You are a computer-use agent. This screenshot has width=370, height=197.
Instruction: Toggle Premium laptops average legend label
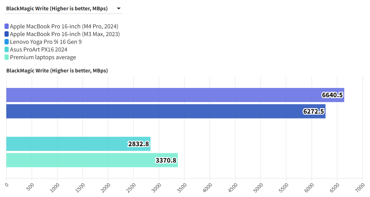point(43,57)
